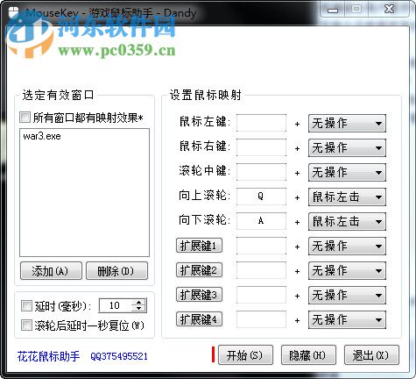The image size is (416, 379).
Task: Hide the window with 隐藏(H) button
Action: 308,355
